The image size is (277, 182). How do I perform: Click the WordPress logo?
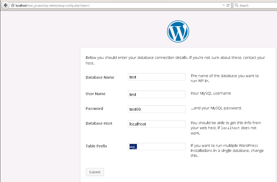178,31
